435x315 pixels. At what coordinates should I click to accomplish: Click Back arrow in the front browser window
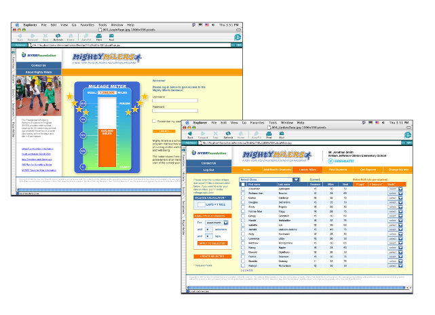click(191, 134)
